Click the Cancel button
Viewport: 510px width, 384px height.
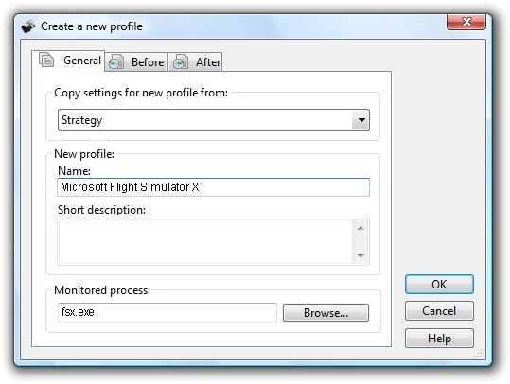click(439, 311)
